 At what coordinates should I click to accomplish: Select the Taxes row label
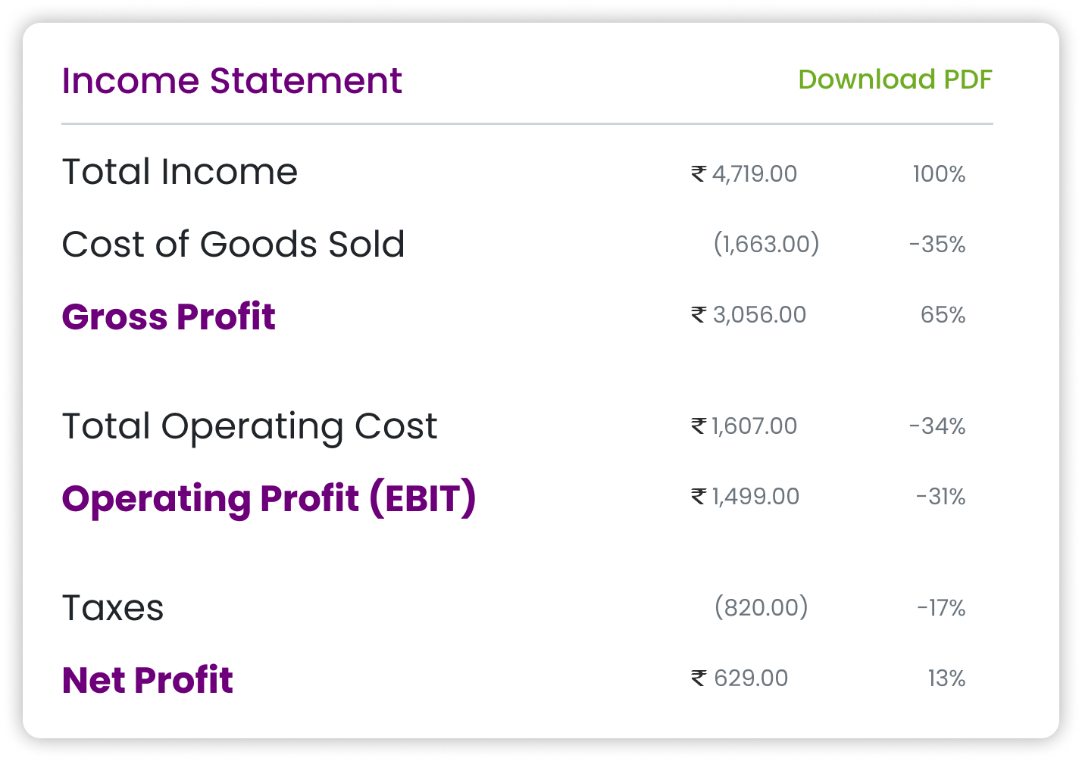click(x=113, y=608)
